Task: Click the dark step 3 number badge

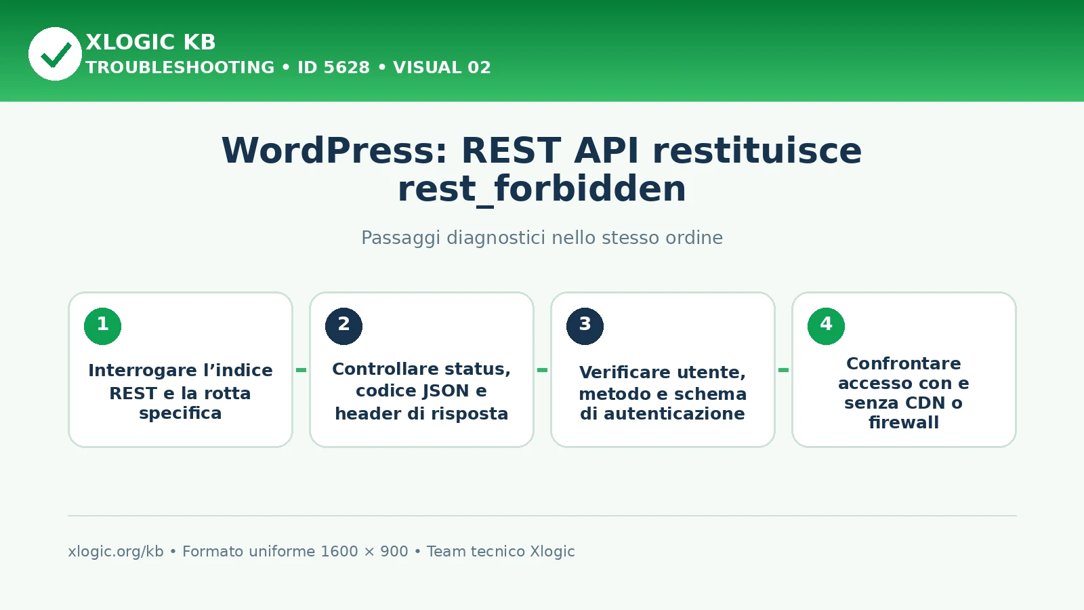Action: pos(585,326)
